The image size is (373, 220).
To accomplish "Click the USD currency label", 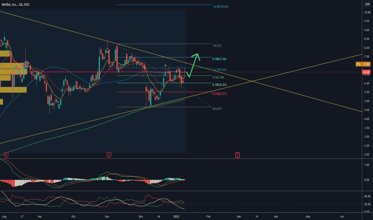I will click(x=367, y=4).
